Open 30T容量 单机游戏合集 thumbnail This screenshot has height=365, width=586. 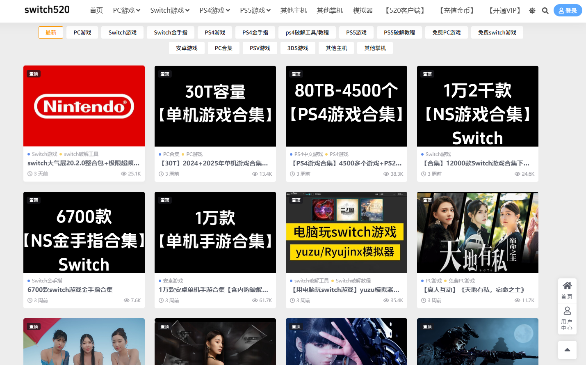point(215,106)
